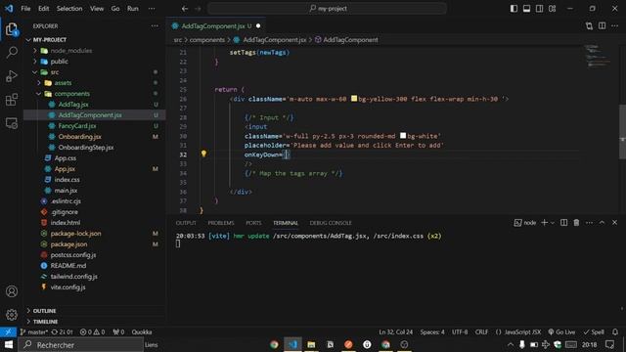Screen dimensions: 626x352
Task: Collapse the components folder
Action: pos(39,94)
